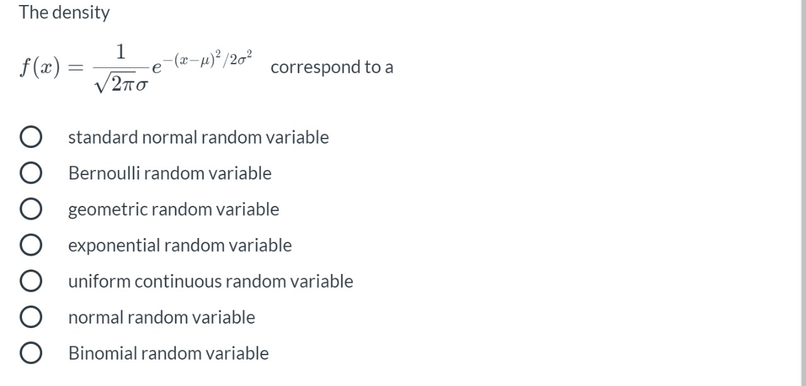This screenshot has width=806, height=386.
Task: Click the phrase correspond to a
Action: click(332, 67)
